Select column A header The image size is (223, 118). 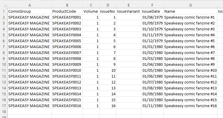(x=29, y=5)
